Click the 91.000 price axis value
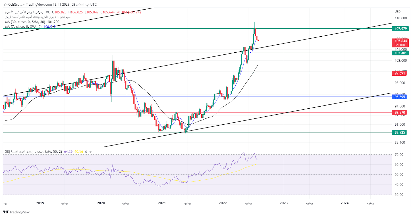Screen dimensions: 413x217 pos(400,124)
